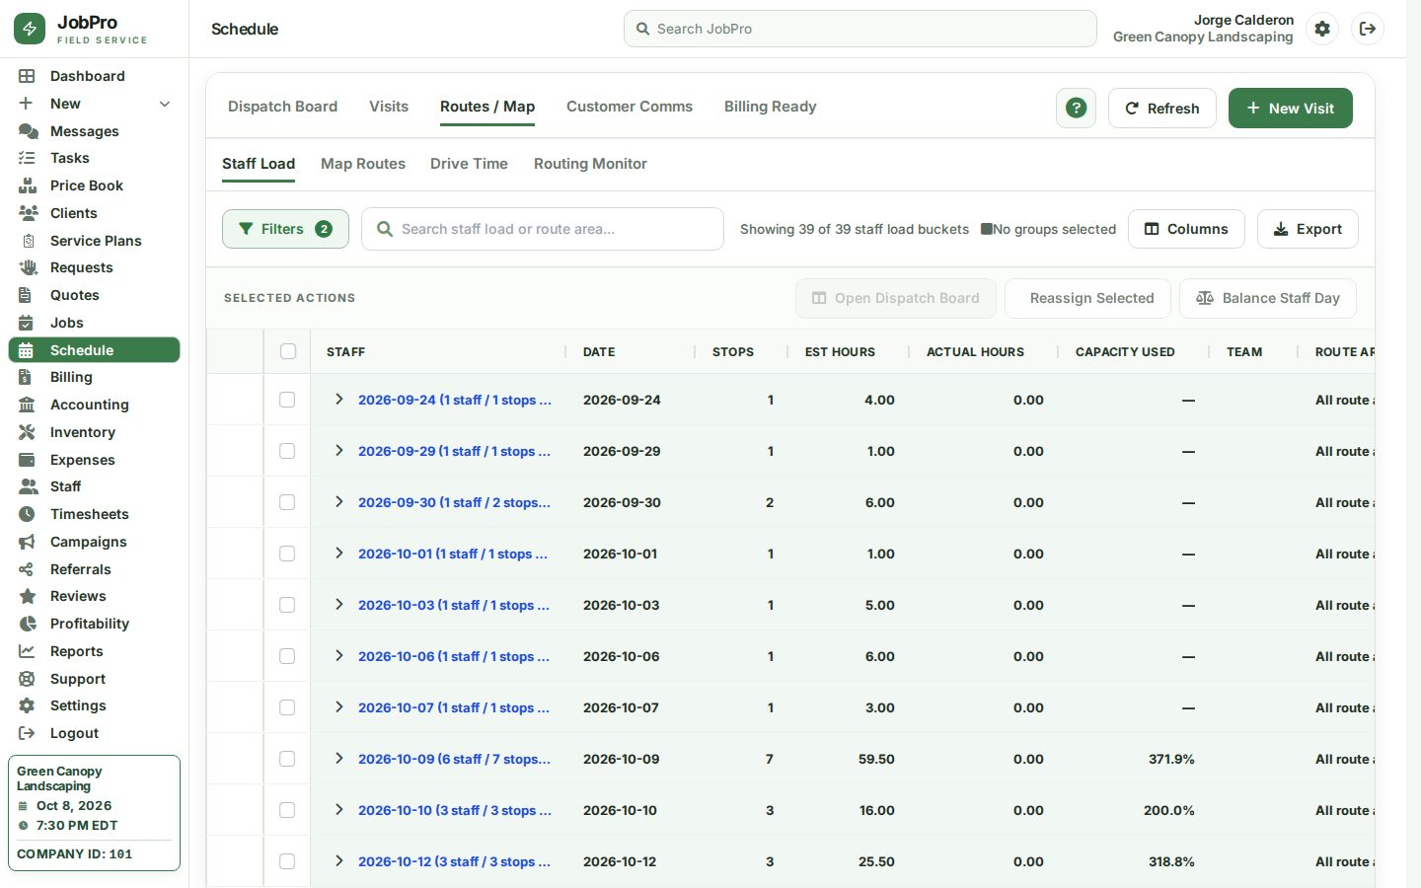Open the Billing Ready tab

[770, 107]
